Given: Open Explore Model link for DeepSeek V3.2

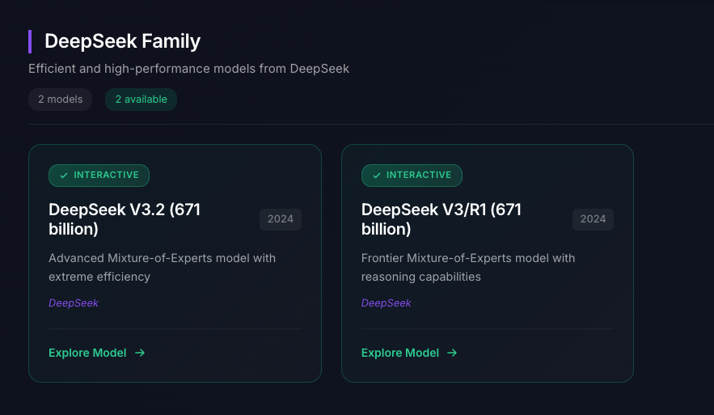Looking at the screenshot, I should click(x=96, y=353).
